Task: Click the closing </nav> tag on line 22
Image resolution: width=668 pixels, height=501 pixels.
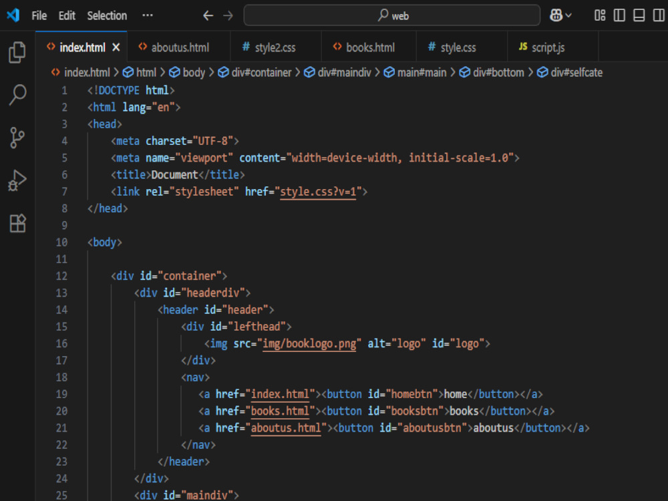Action: click(198, 445)
